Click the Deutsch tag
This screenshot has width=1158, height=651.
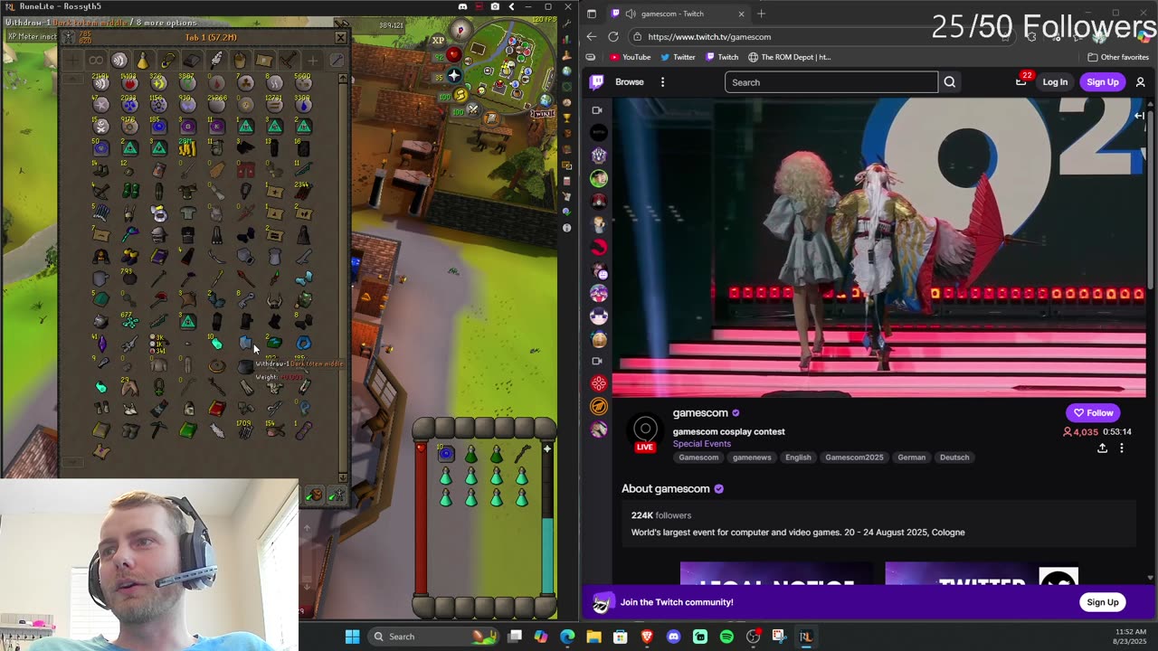pos(954,458)
